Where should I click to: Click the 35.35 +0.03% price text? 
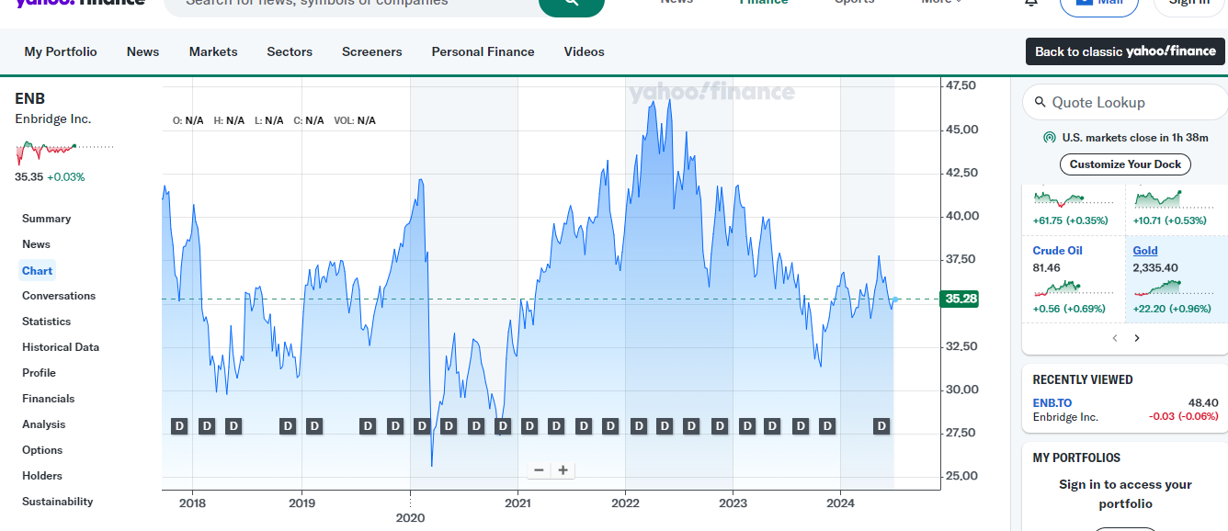pyautogui.click(x=50, y=177)
